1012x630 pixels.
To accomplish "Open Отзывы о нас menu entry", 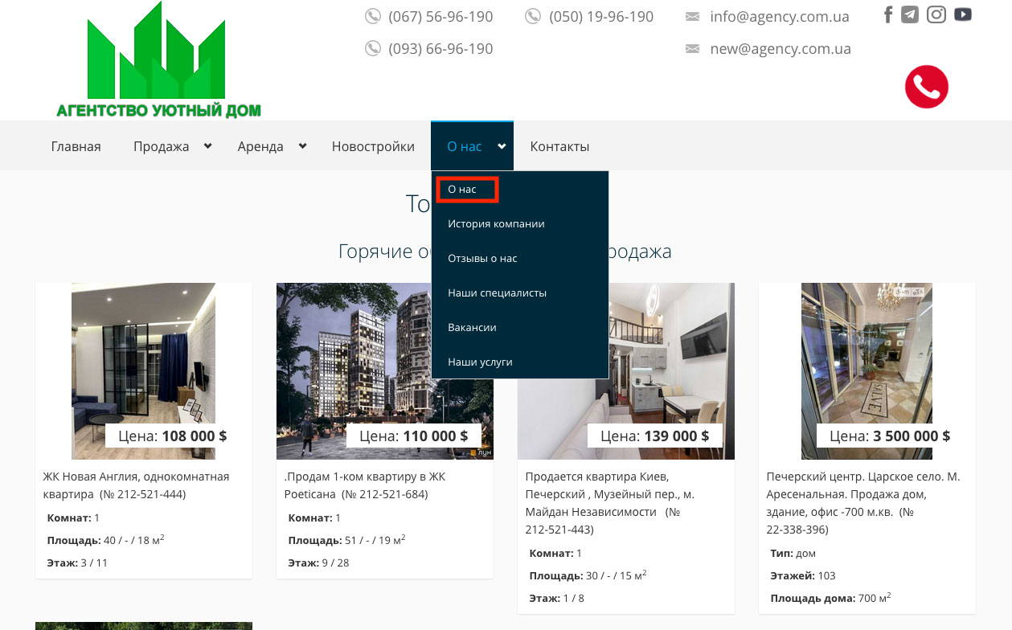I will 482,259.
